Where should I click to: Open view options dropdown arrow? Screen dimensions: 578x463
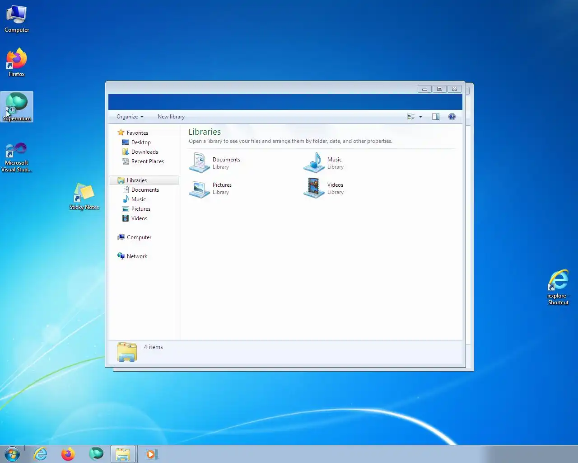pyautogui.click(x=420, y=117)
